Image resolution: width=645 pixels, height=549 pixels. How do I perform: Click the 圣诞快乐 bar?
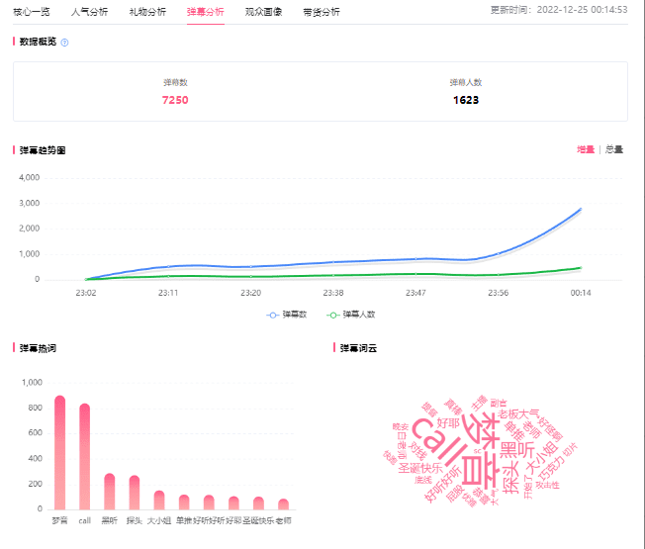(x=258, y=503)
